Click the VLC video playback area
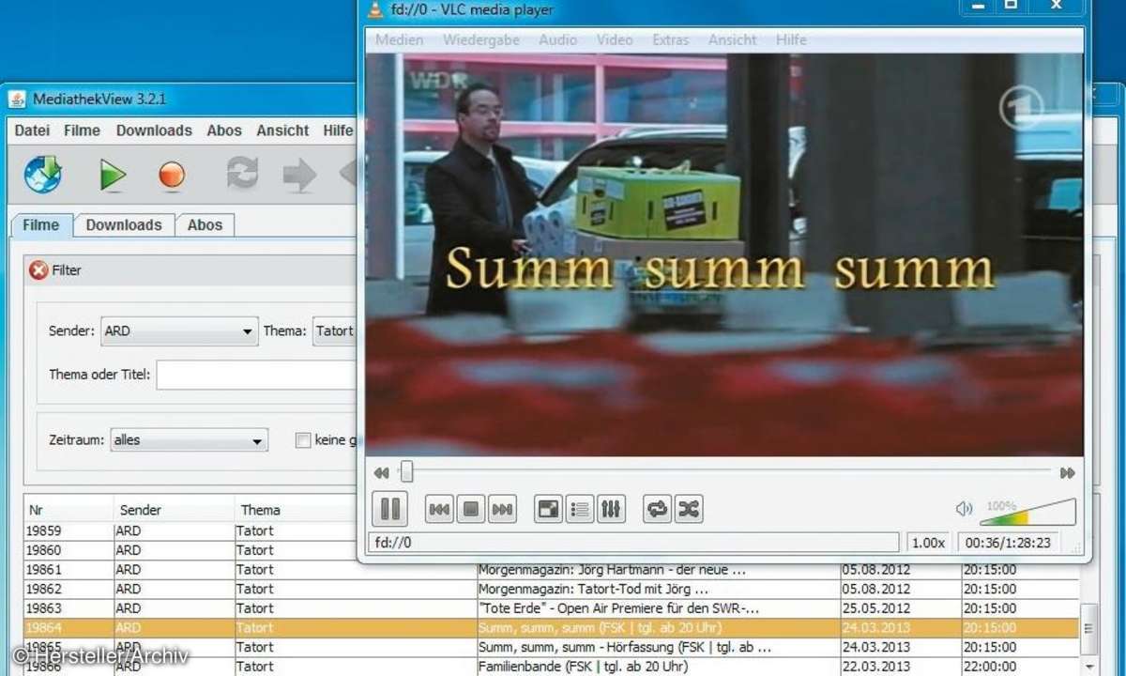The width and height of the screenshot is (1126, 676). [x=723, y=254]
